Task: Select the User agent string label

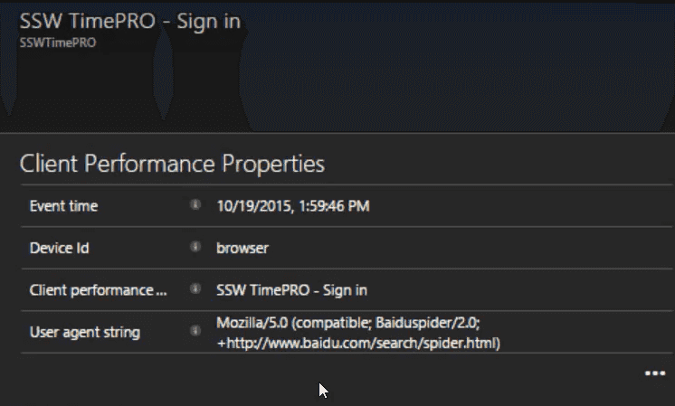Action: pos(84,332)
